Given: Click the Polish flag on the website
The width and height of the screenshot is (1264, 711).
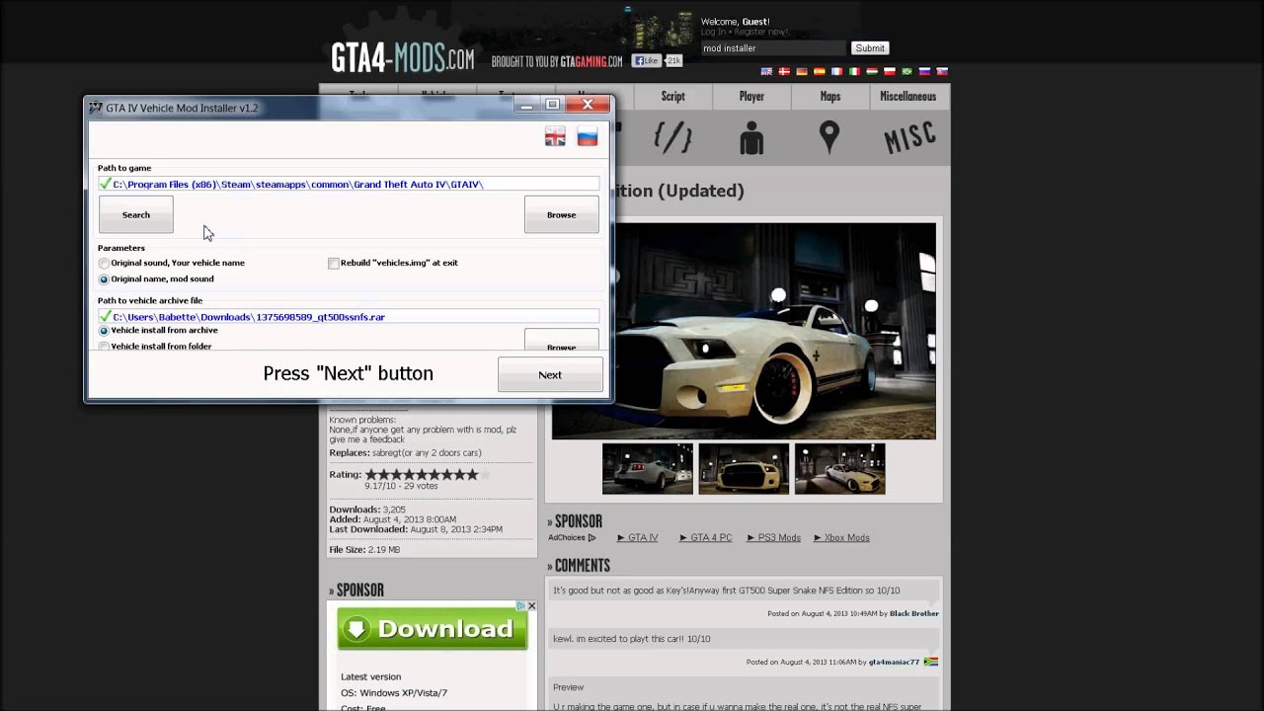Looking at the screenshot, I should [889, 72].
